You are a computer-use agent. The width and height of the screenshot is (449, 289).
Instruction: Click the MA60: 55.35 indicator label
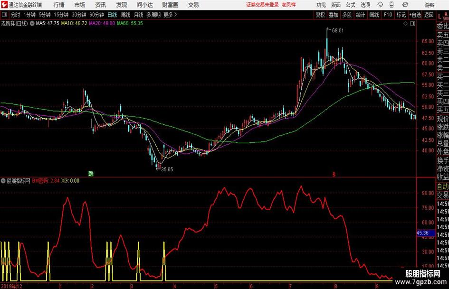(130, 23)
